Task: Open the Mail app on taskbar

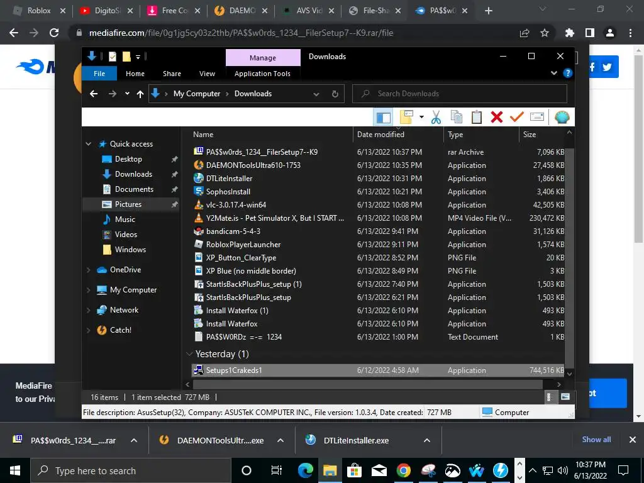Action: [x=379, y=470]
